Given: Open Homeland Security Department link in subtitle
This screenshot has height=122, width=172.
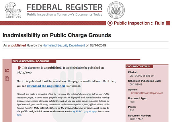Looking at the screenshot, I should coord(64,45).
